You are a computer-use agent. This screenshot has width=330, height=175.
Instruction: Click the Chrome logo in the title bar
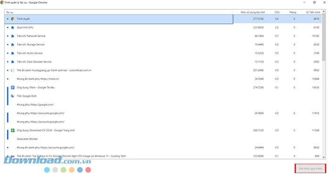click(x=2, y=2)
